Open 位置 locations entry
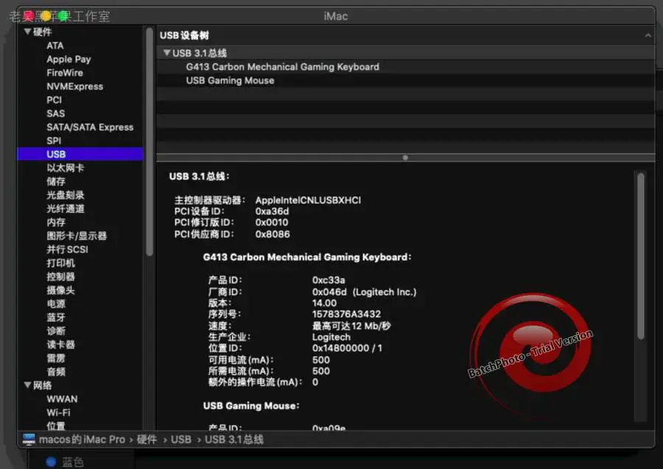Screen dimensions: 663x469 [56, 426]
